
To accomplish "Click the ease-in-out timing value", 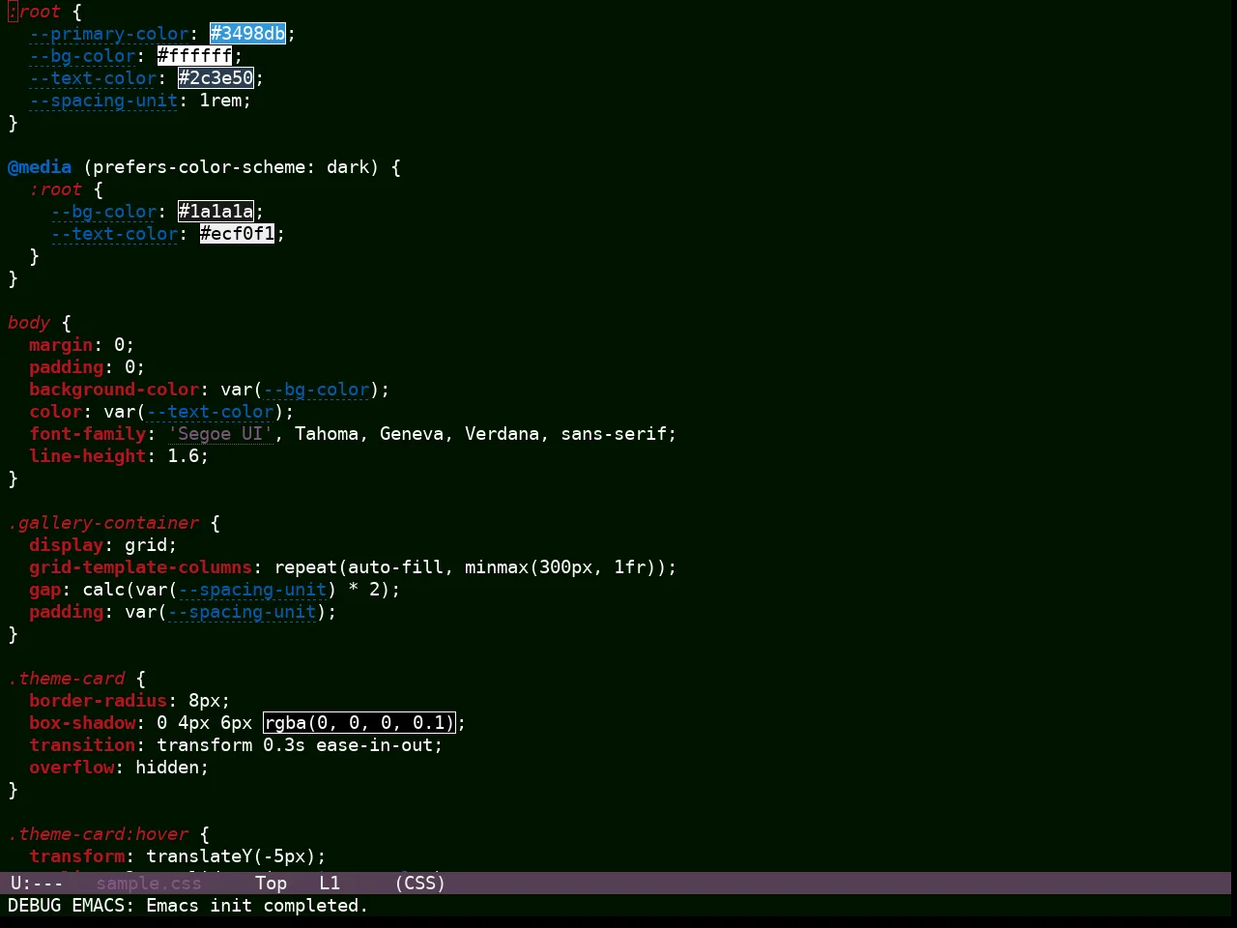I will tap(374, 745).
